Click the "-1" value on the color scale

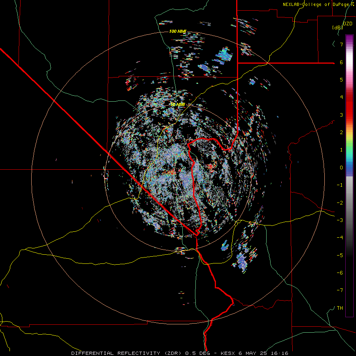point(340,185)
